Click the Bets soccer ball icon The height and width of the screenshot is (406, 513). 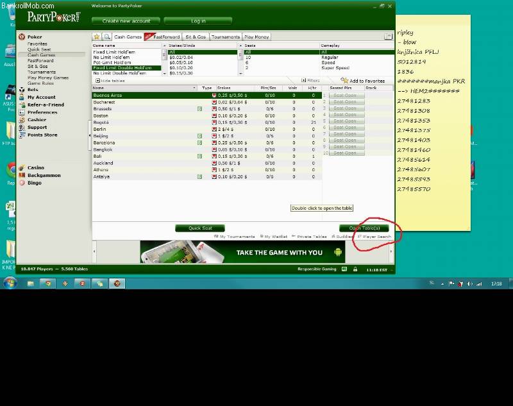click(22, 90)
